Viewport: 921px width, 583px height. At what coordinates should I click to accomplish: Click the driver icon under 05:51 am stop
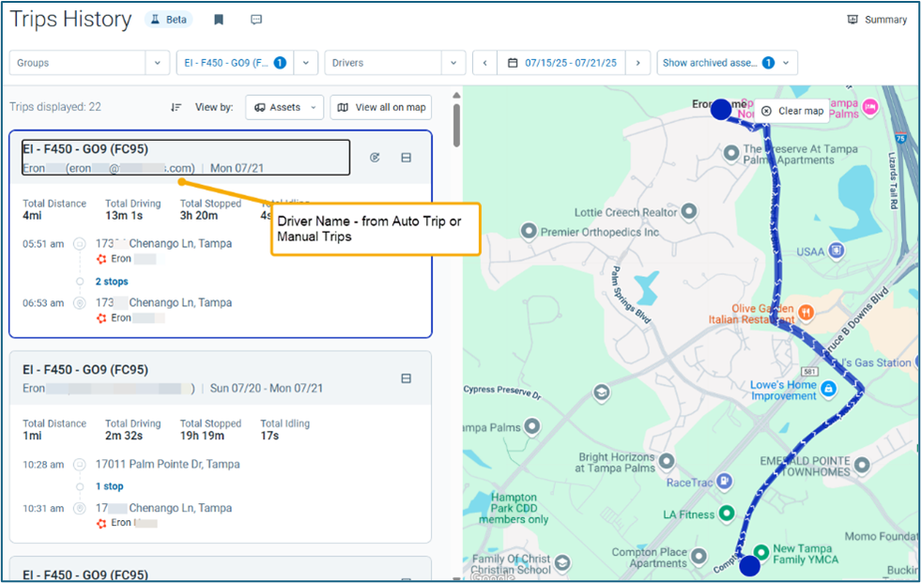(101, 259)
